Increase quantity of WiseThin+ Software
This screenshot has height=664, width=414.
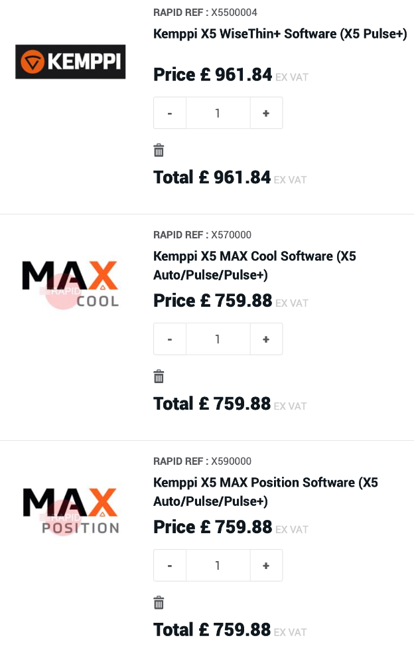click(x=266, y=114)
